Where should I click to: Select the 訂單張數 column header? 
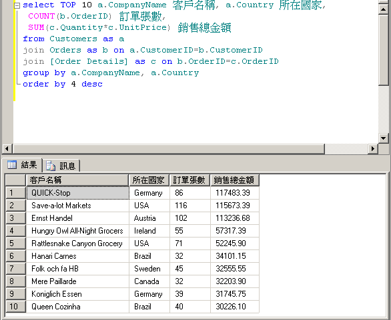tap(189, 180)
